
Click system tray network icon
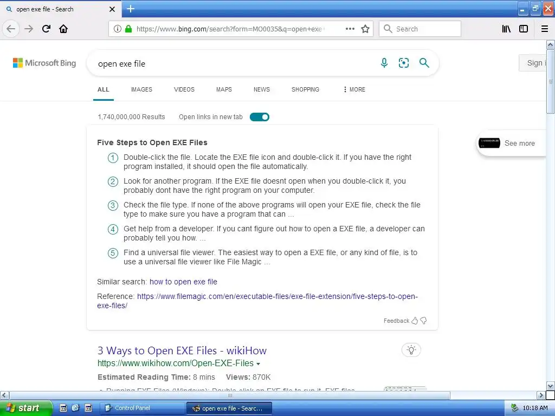515,408
